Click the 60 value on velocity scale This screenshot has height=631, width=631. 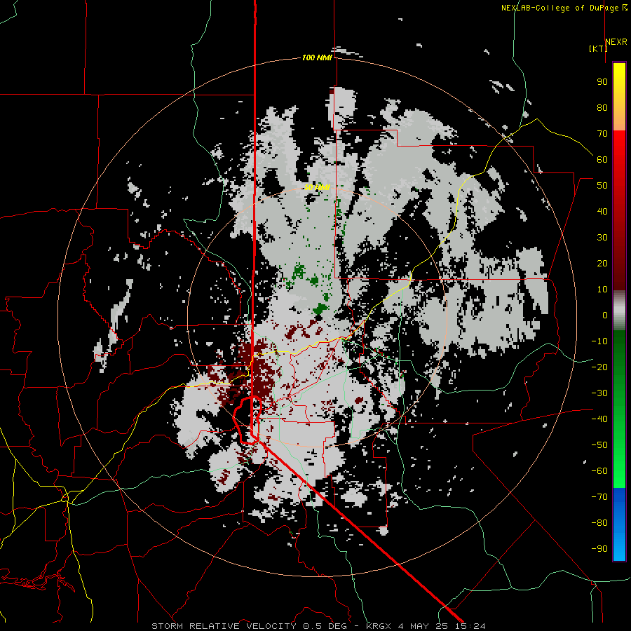point(602,159)
